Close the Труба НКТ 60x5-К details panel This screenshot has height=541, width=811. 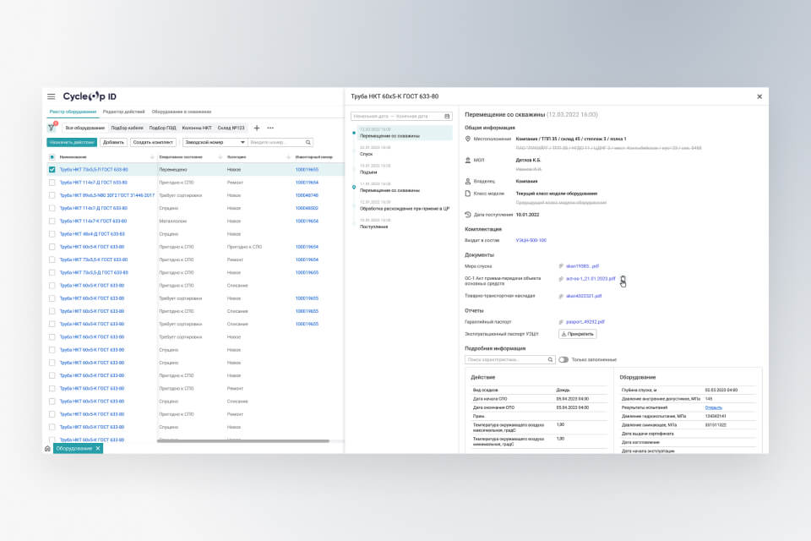coord(759,97)
